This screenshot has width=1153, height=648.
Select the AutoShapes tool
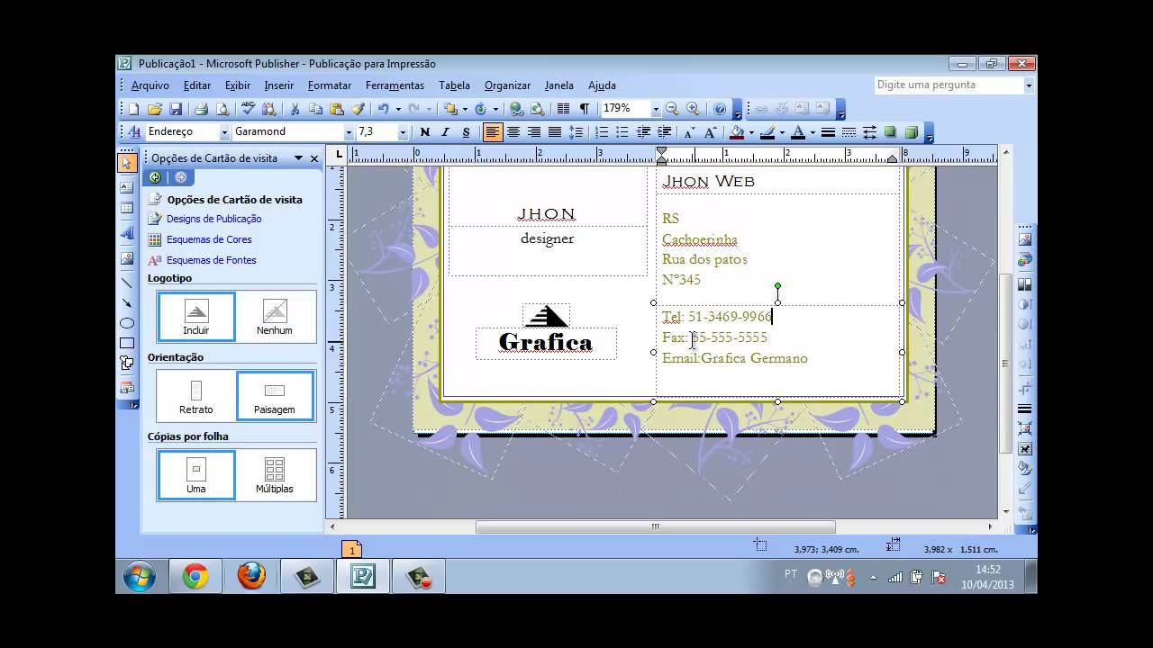(126, 363)
